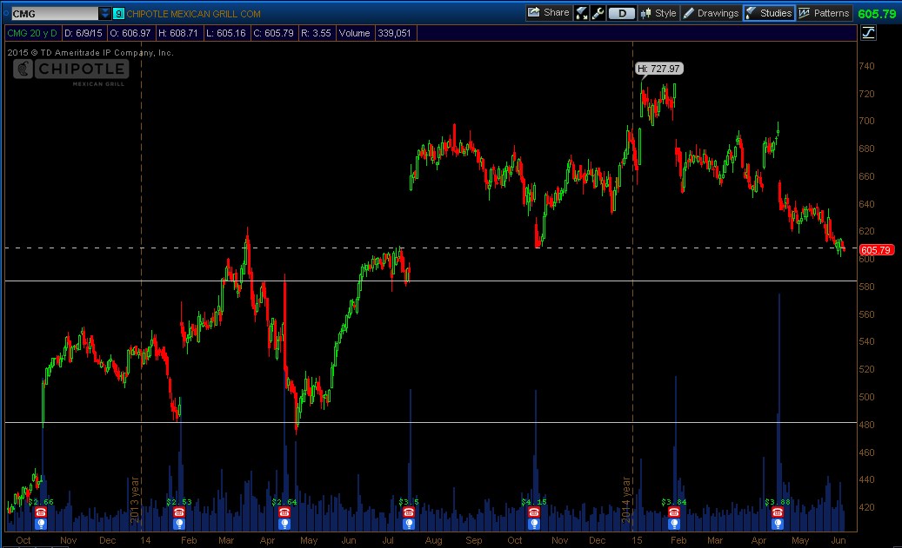902x548 pixels.
Task: Select the horizontal line drawing near 482
Action: (x=431, y=422)
